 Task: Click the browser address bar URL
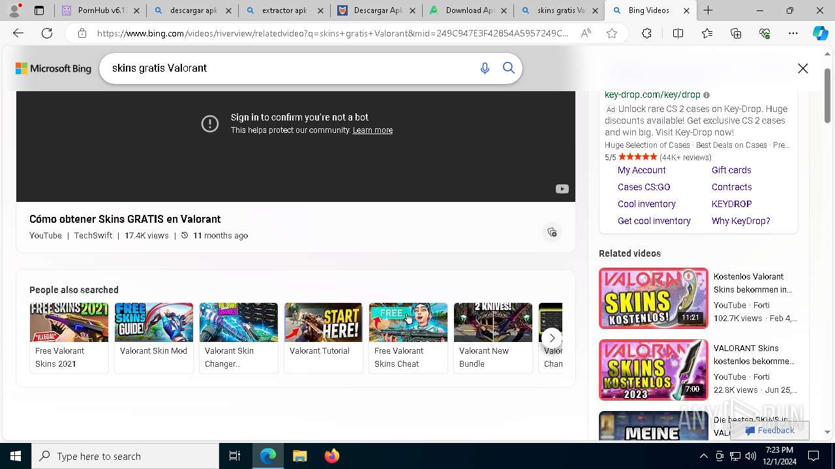coord(333,33)
